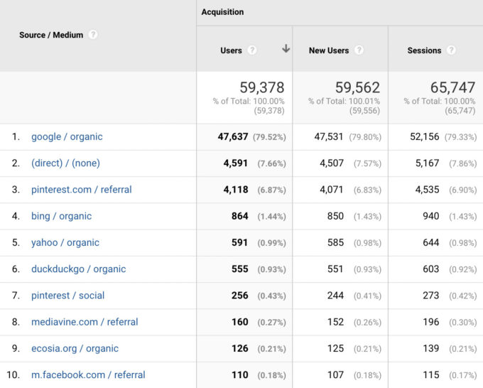Viewport: 483px width, 388px height.
Task: Select Sessions value 273
Action: (431, 296)
